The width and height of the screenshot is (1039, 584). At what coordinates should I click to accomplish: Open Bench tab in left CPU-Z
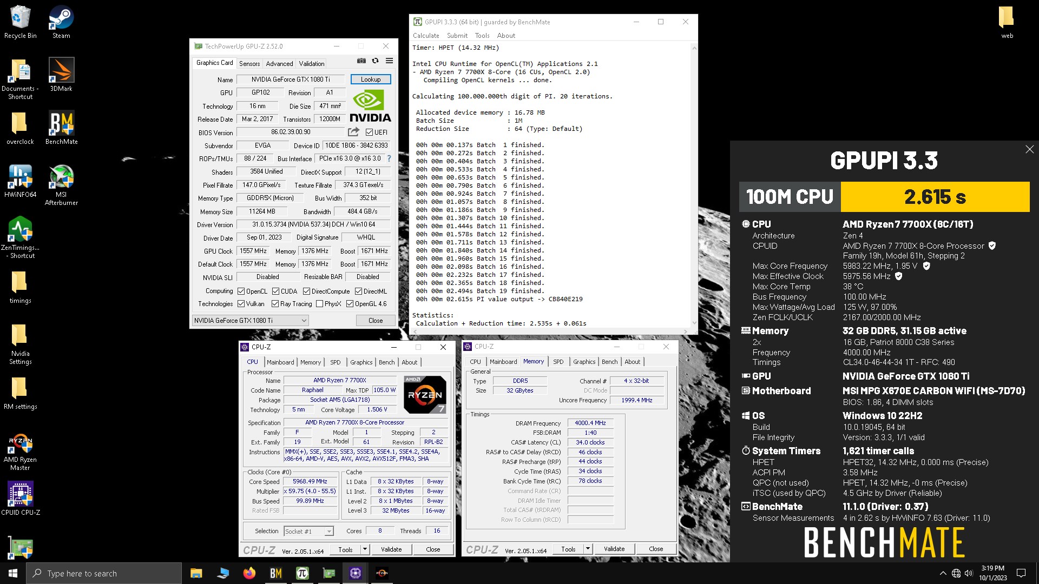[386, 362]
